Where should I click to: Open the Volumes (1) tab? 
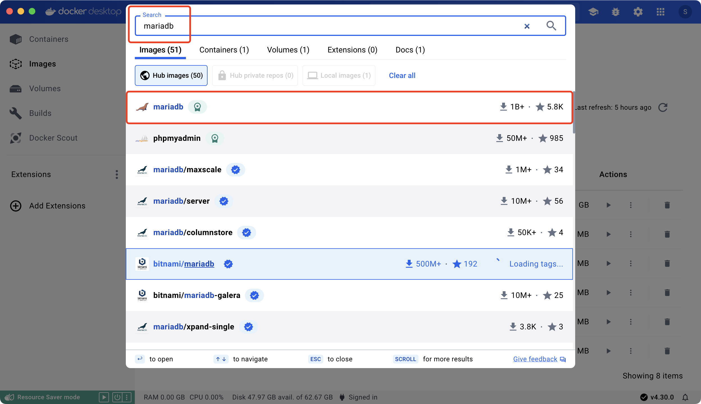pos(288,50)
